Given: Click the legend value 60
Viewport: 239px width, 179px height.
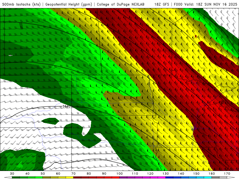Looking at the screenshot, I should [58, 174].
